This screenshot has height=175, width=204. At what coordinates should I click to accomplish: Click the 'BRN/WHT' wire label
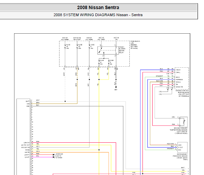pos(170,148)
